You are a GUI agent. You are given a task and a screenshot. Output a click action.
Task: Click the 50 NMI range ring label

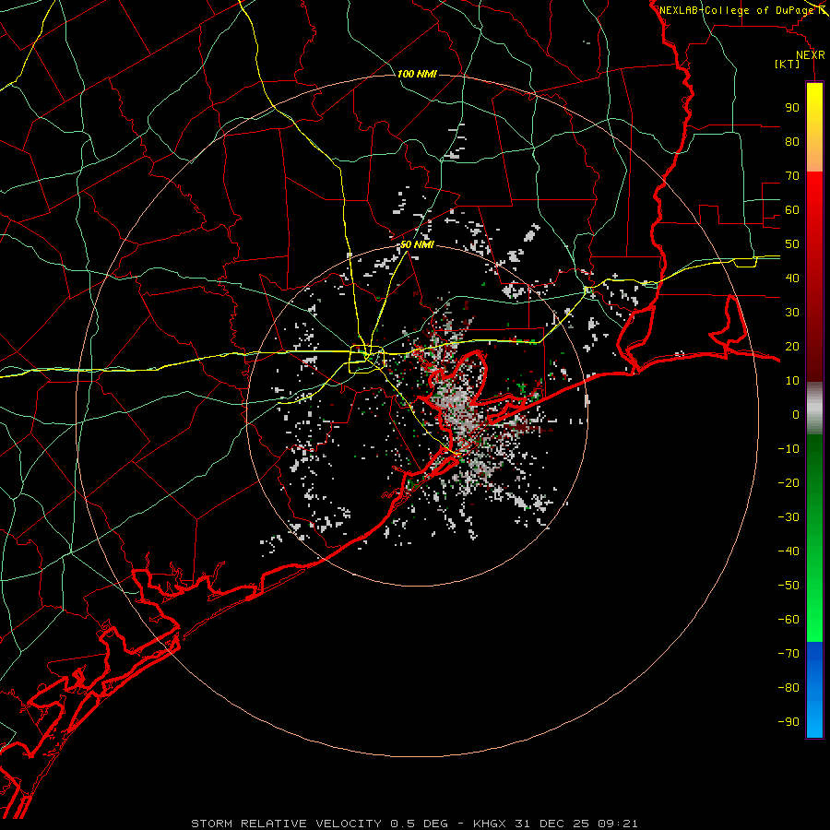[417, 244]
